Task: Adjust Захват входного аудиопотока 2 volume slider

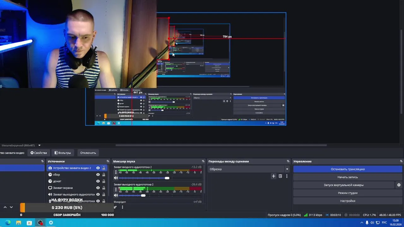Action: 160,178
